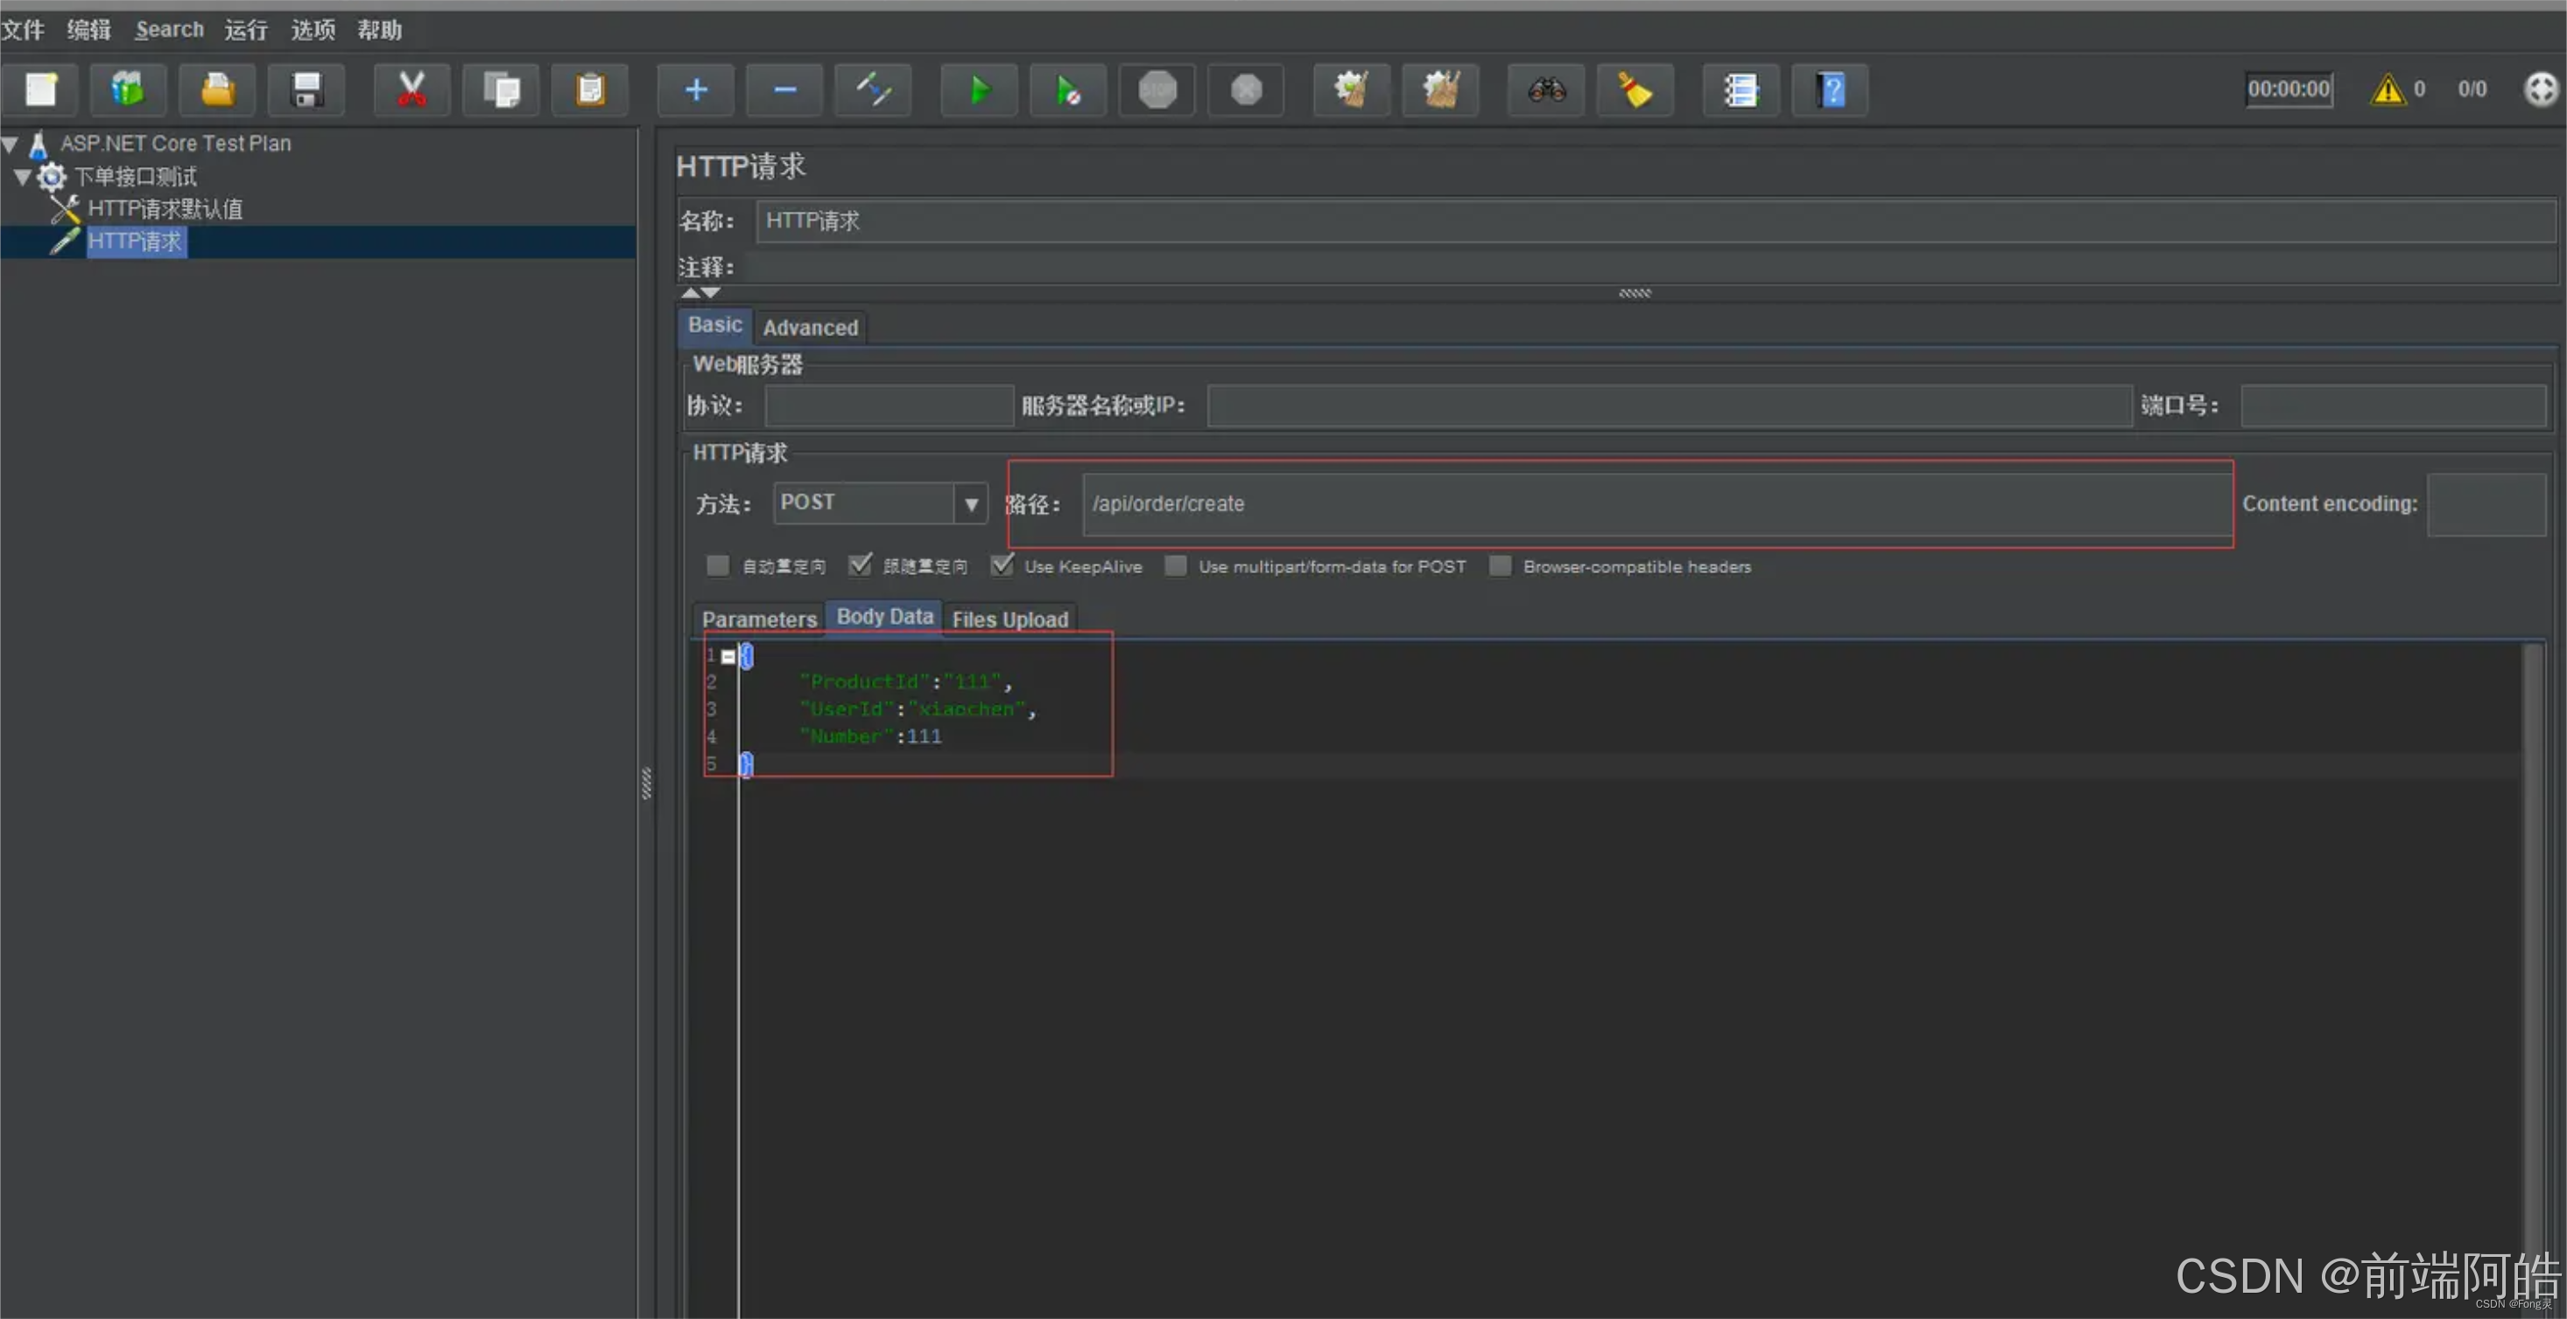Viewport: 2567px width, 1319px height.
Task: Open the Parameters tab
Action: 758,619
